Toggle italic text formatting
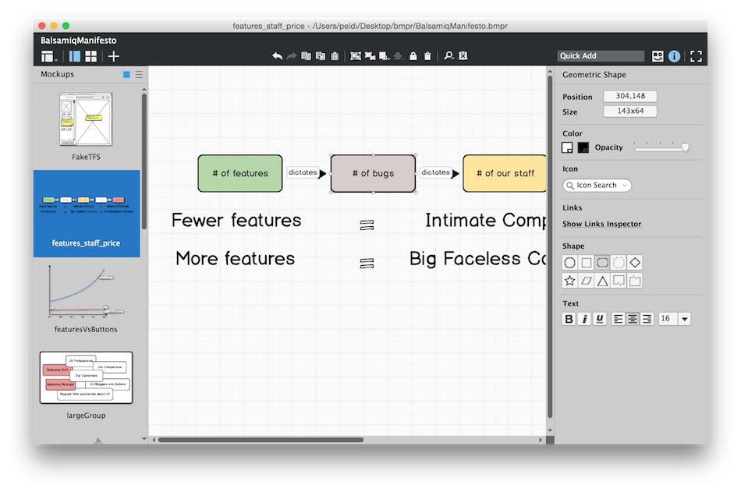Image resolution: width=741 pixels, height=492 pixels. [584, 319]
